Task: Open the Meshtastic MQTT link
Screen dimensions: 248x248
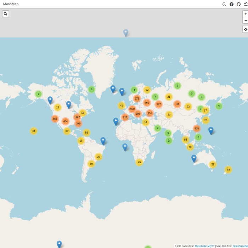Action: click(x=204, y=246)
